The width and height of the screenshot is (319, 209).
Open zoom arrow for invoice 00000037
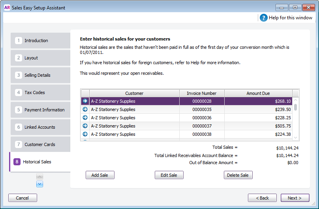85,126
